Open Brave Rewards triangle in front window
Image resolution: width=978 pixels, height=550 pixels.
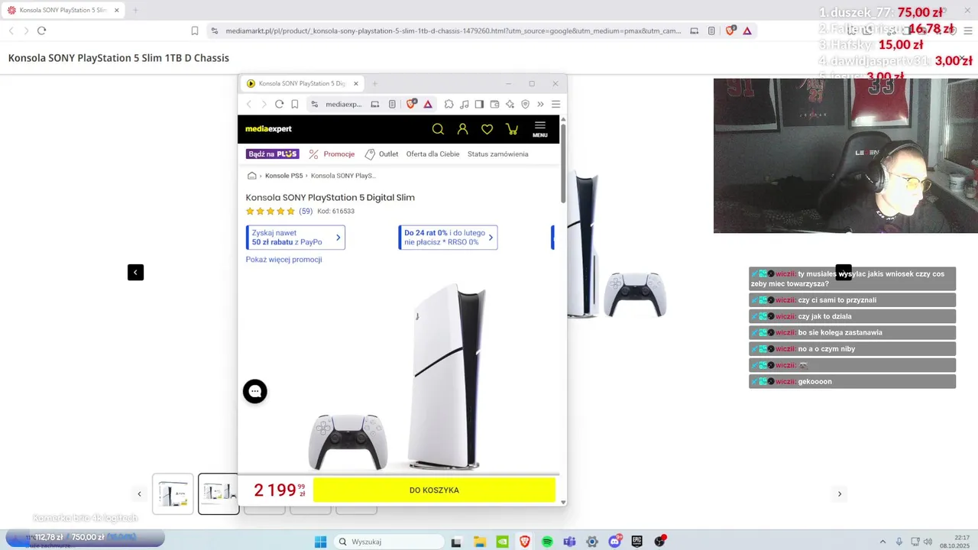tap(428, 104)
